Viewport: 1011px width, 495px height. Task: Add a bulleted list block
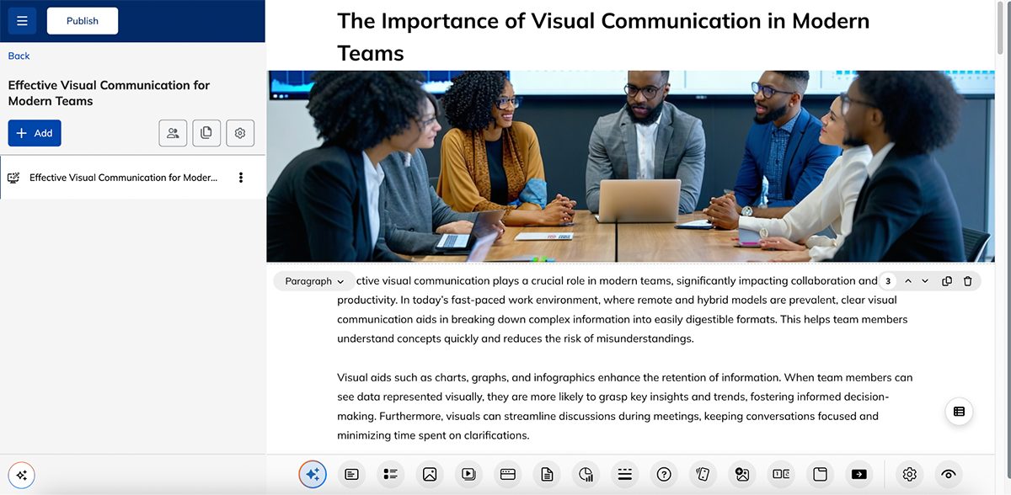coord(390,474)
